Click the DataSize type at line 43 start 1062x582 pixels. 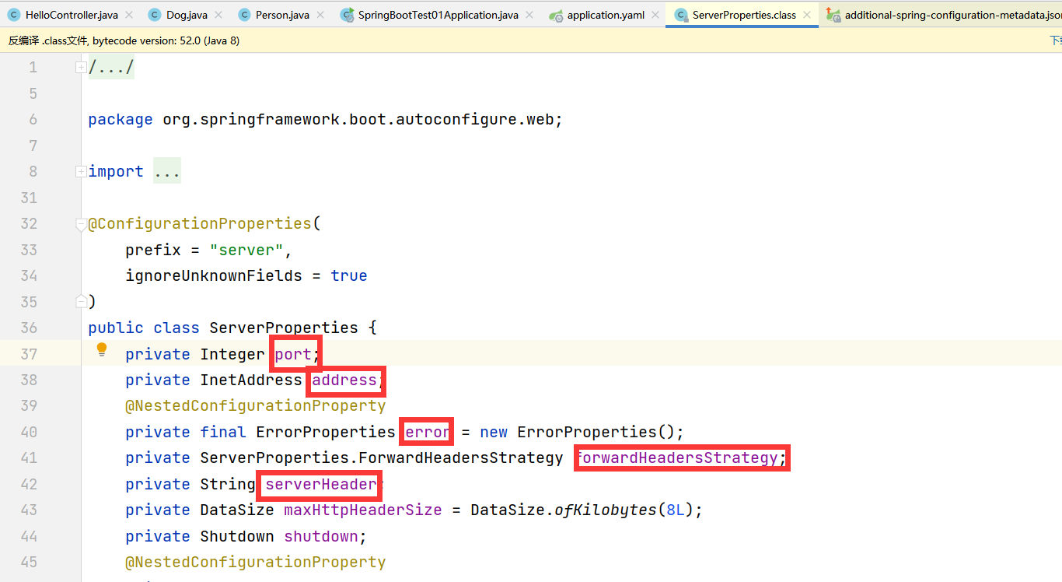(237, 510)
